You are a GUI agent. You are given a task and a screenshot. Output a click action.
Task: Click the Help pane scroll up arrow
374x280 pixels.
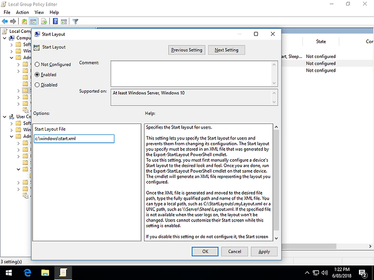point(276,127)
